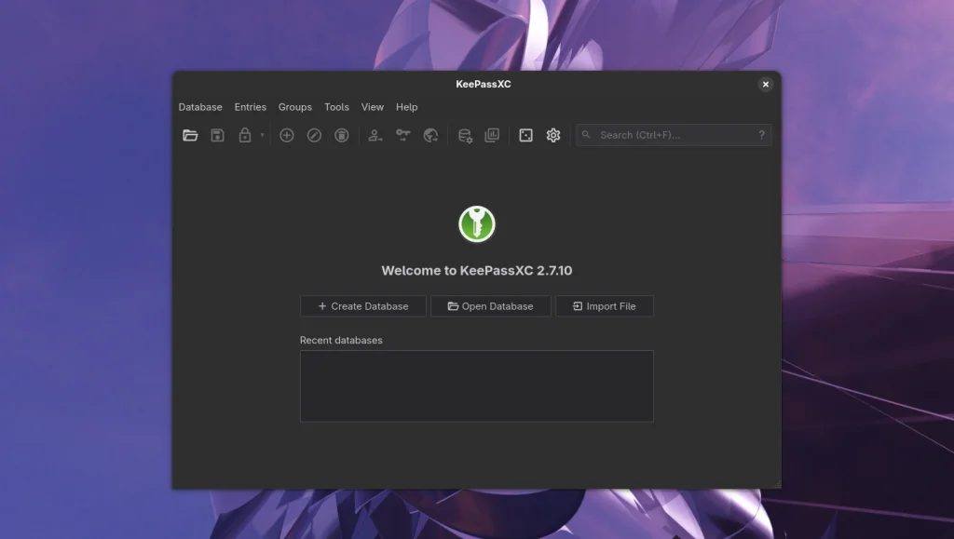Open the Tools menu
This screenshot has width=954, height=539.
[x=336, y=107]
